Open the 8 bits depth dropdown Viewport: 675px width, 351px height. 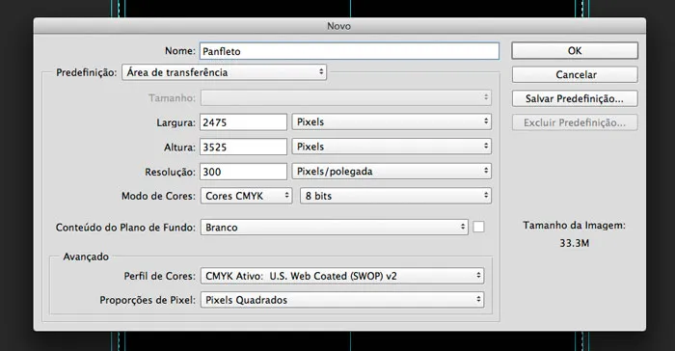(x=395, y=196)
